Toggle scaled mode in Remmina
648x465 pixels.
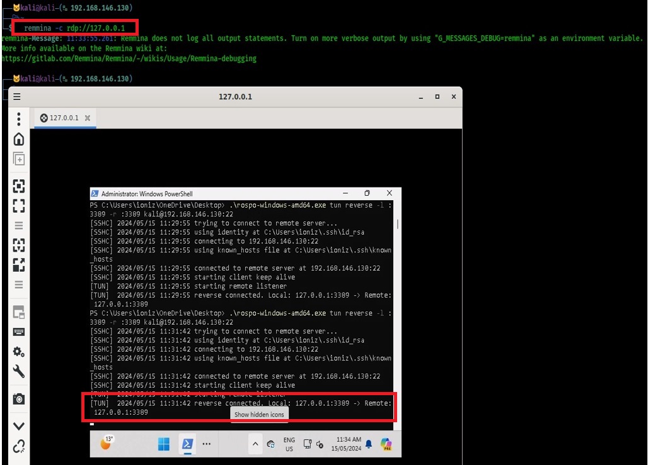tap(19, 265)
